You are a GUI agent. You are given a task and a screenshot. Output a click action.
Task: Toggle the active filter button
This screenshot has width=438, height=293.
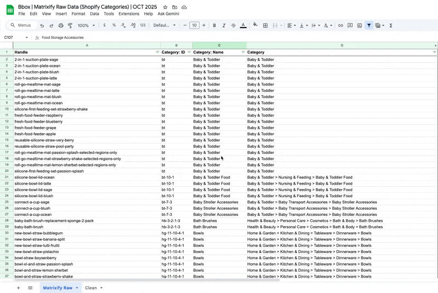[369, 25]
